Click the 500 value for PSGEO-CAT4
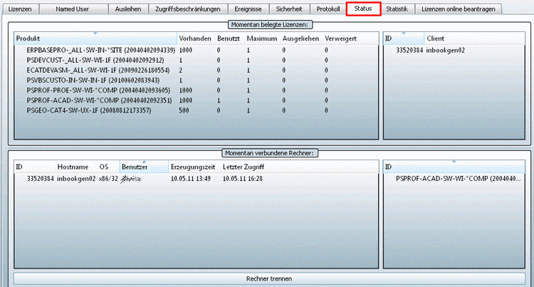The image size is (534, 287). click(x=184, y=110)
